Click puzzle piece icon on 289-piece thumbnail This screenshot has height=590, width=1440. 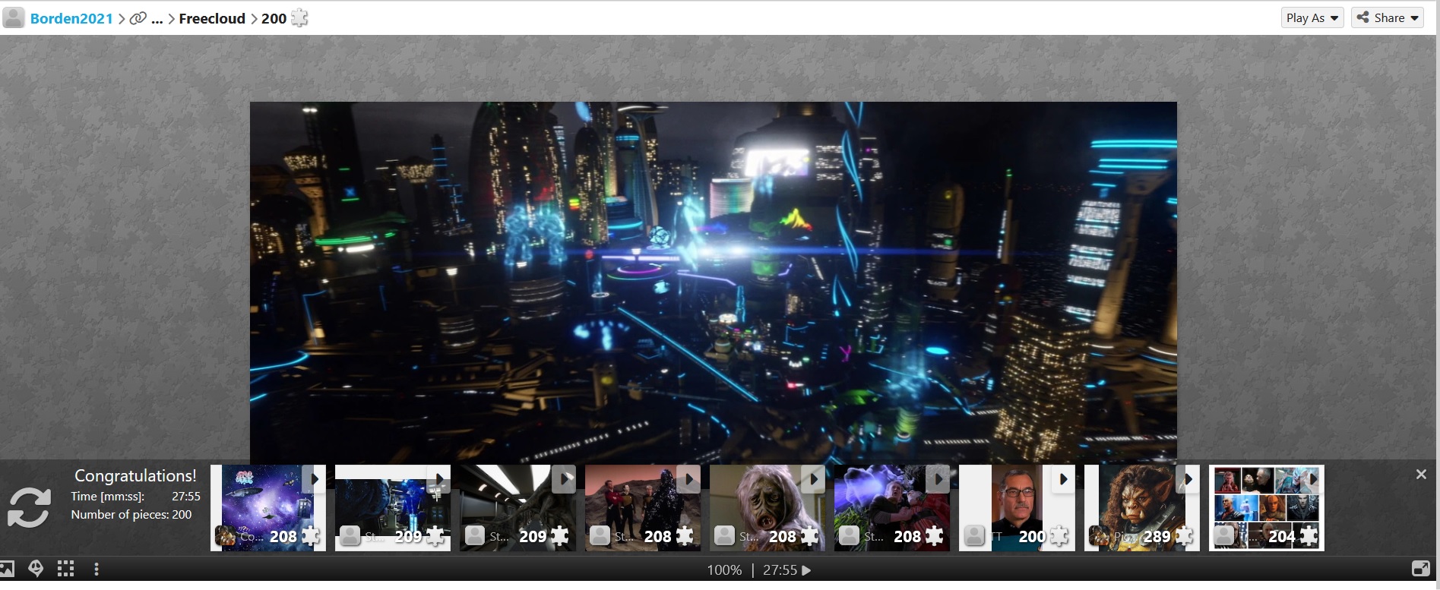click(x=1184, y=536)
